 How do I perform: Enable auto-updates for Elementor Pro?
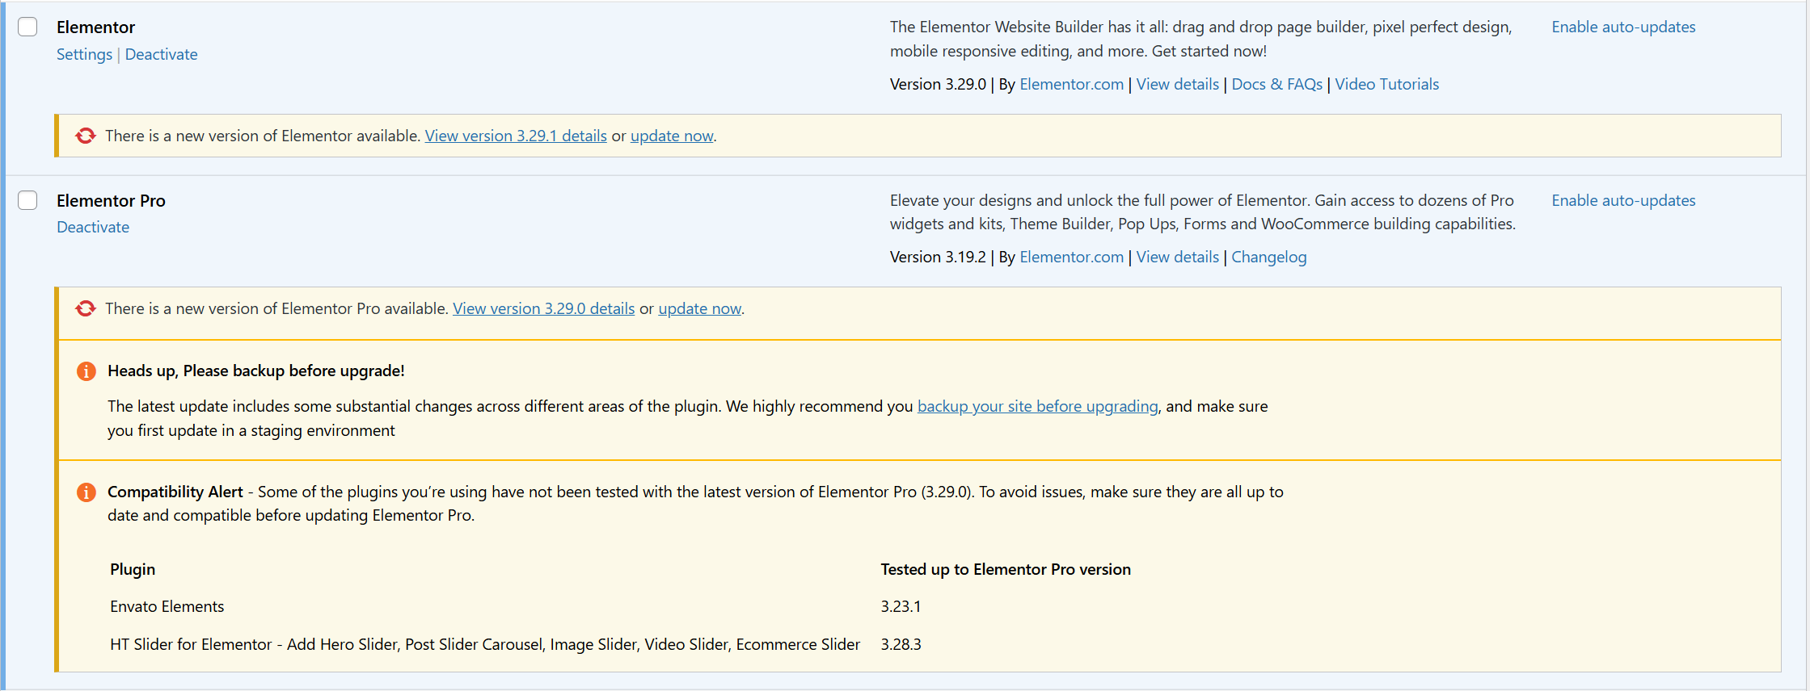coord(1623,200)
